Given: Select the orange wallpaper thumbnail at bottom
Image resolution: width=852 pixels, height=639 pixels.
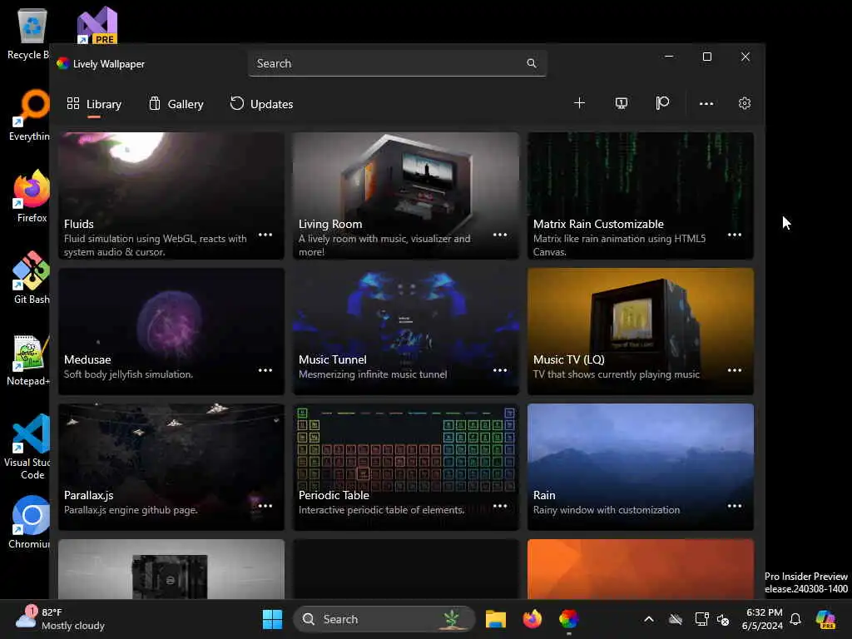Looking at the screenshot, I should (641, 569).
